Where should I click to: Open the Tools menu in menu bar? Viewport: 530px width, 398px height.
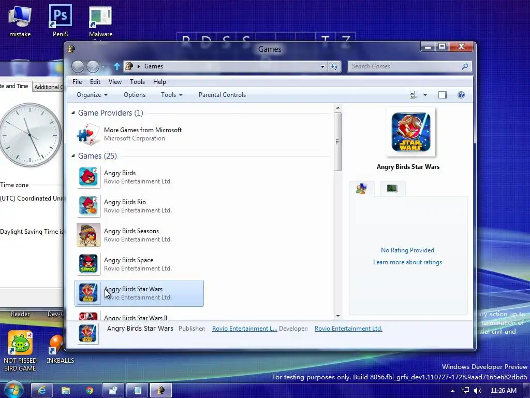click(x=137, y=82)
